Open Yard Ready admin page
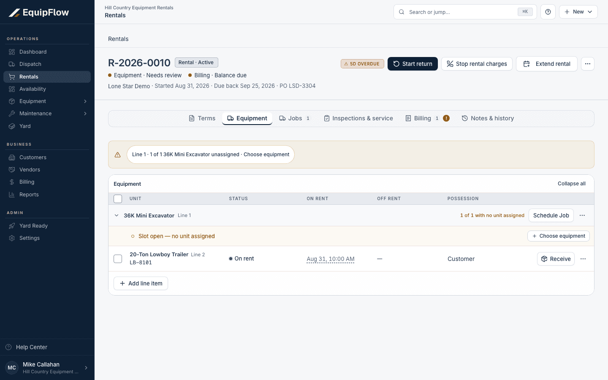The height and width of the screenshot is (380, 608). pyautogui.click(x=47, y=226)
